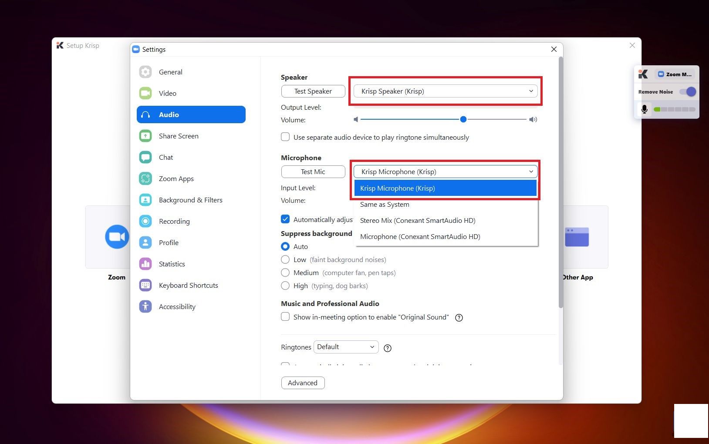This screenshot has height=444, width=709.
Task: Choose Krisp Microphone (Krisp) from the list
Action: point(446,188)
